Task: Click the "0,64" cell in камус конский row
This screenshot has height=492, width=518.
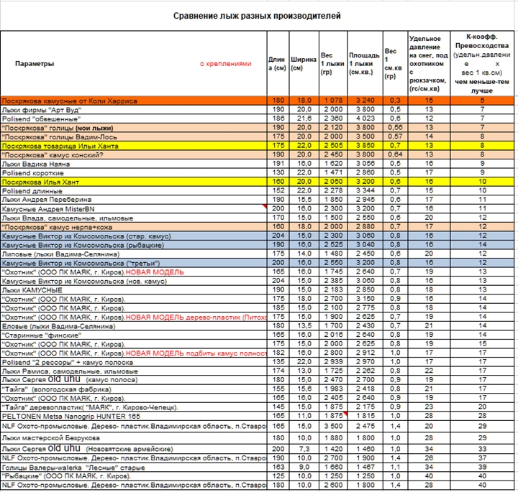Action: [x=395, y=154]
